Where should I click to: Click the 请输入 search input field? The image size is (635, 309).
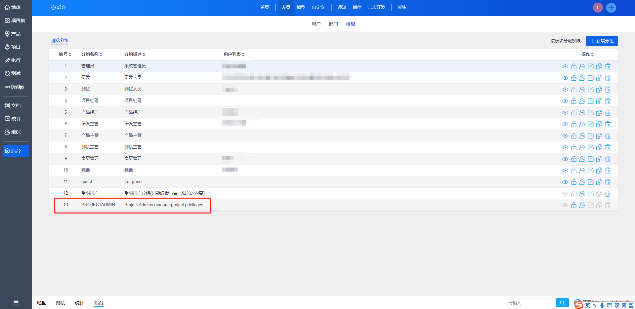pyautogui.click(x=530, y=303)
